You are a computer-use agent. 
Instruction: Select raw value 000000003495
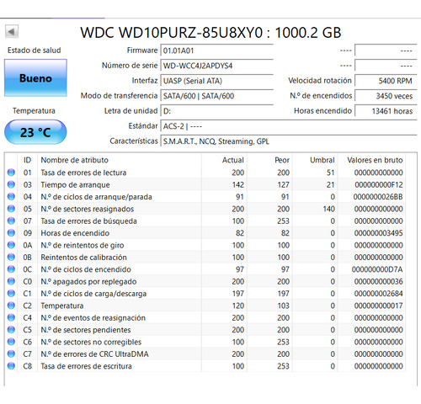click(378, 233)
